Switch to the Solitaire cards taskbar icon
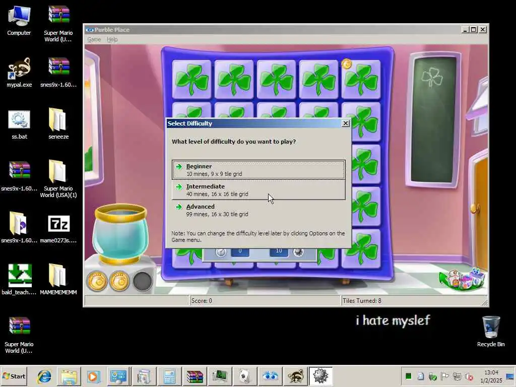516x387 pixels. [x=244, y=376]
